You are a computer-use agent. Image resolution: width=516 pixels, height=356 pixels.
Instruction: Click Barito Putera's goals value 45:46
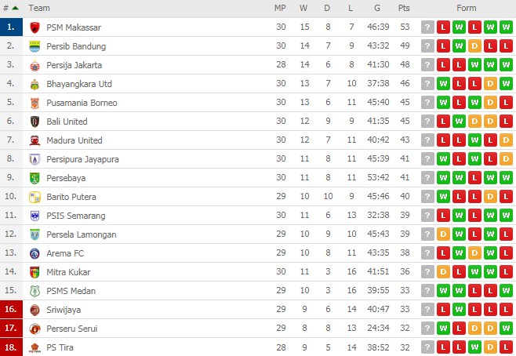tap(377, 197)
